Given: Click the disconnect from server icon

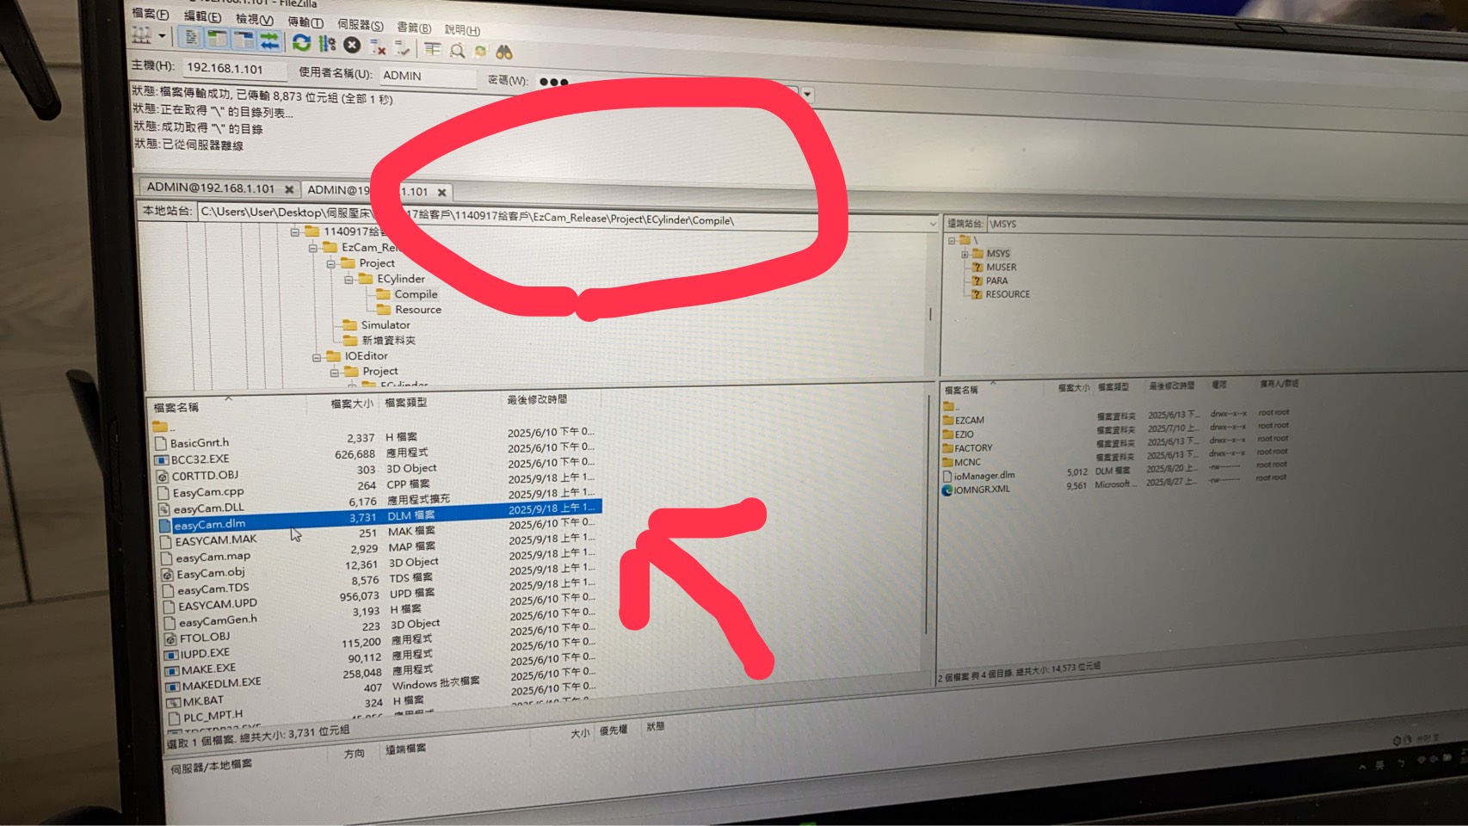Looking at the screenshot, I should (x=377, y=46).
